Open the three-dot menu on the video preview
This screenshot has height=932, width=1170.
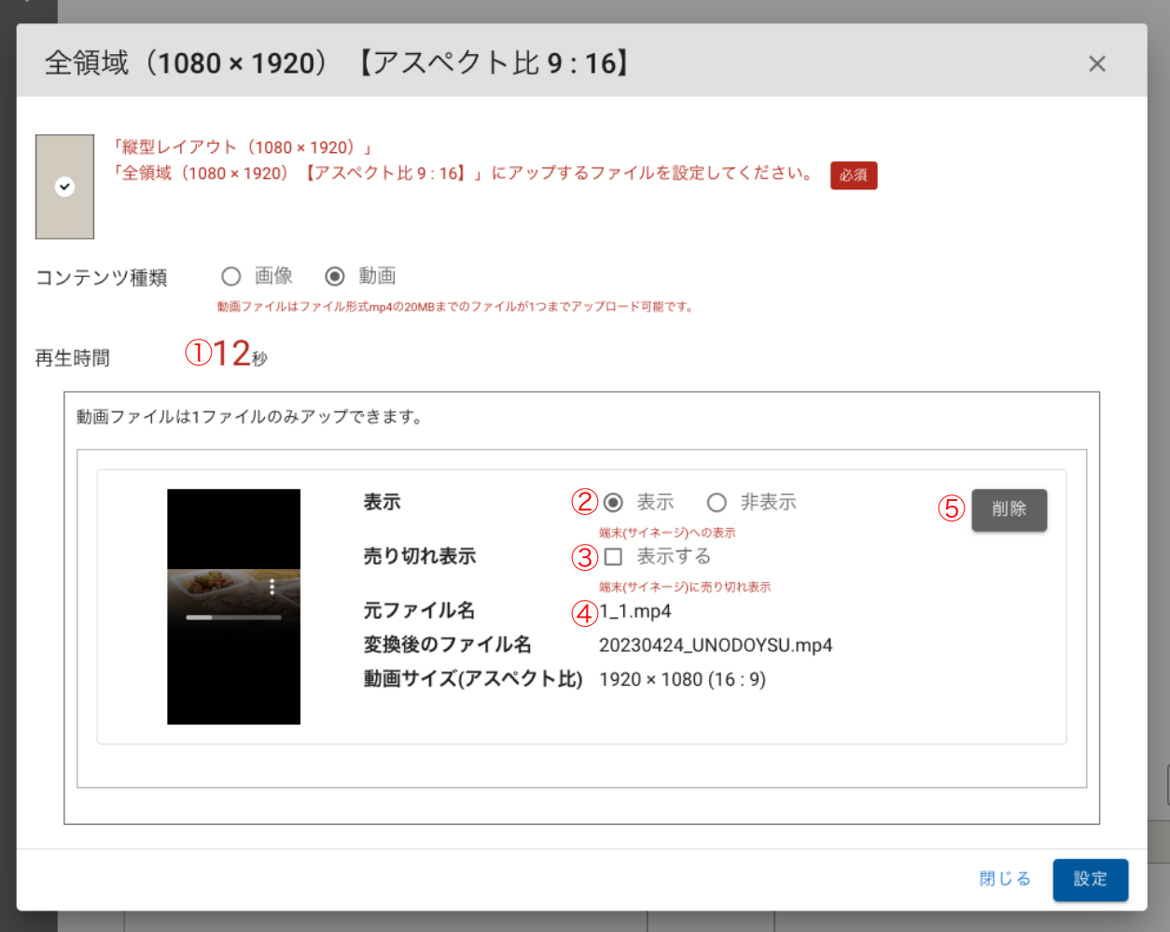272,587
